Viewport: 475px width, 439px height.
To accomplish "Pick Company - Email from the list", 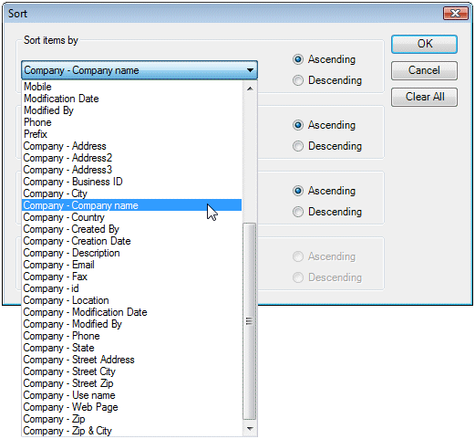I will tap(131, 265).
